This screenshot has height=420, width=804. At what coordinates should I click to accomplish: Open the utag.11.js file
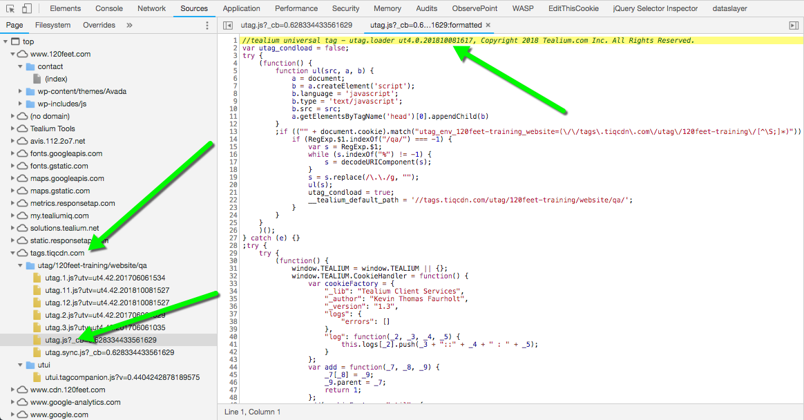click(107, 290)
